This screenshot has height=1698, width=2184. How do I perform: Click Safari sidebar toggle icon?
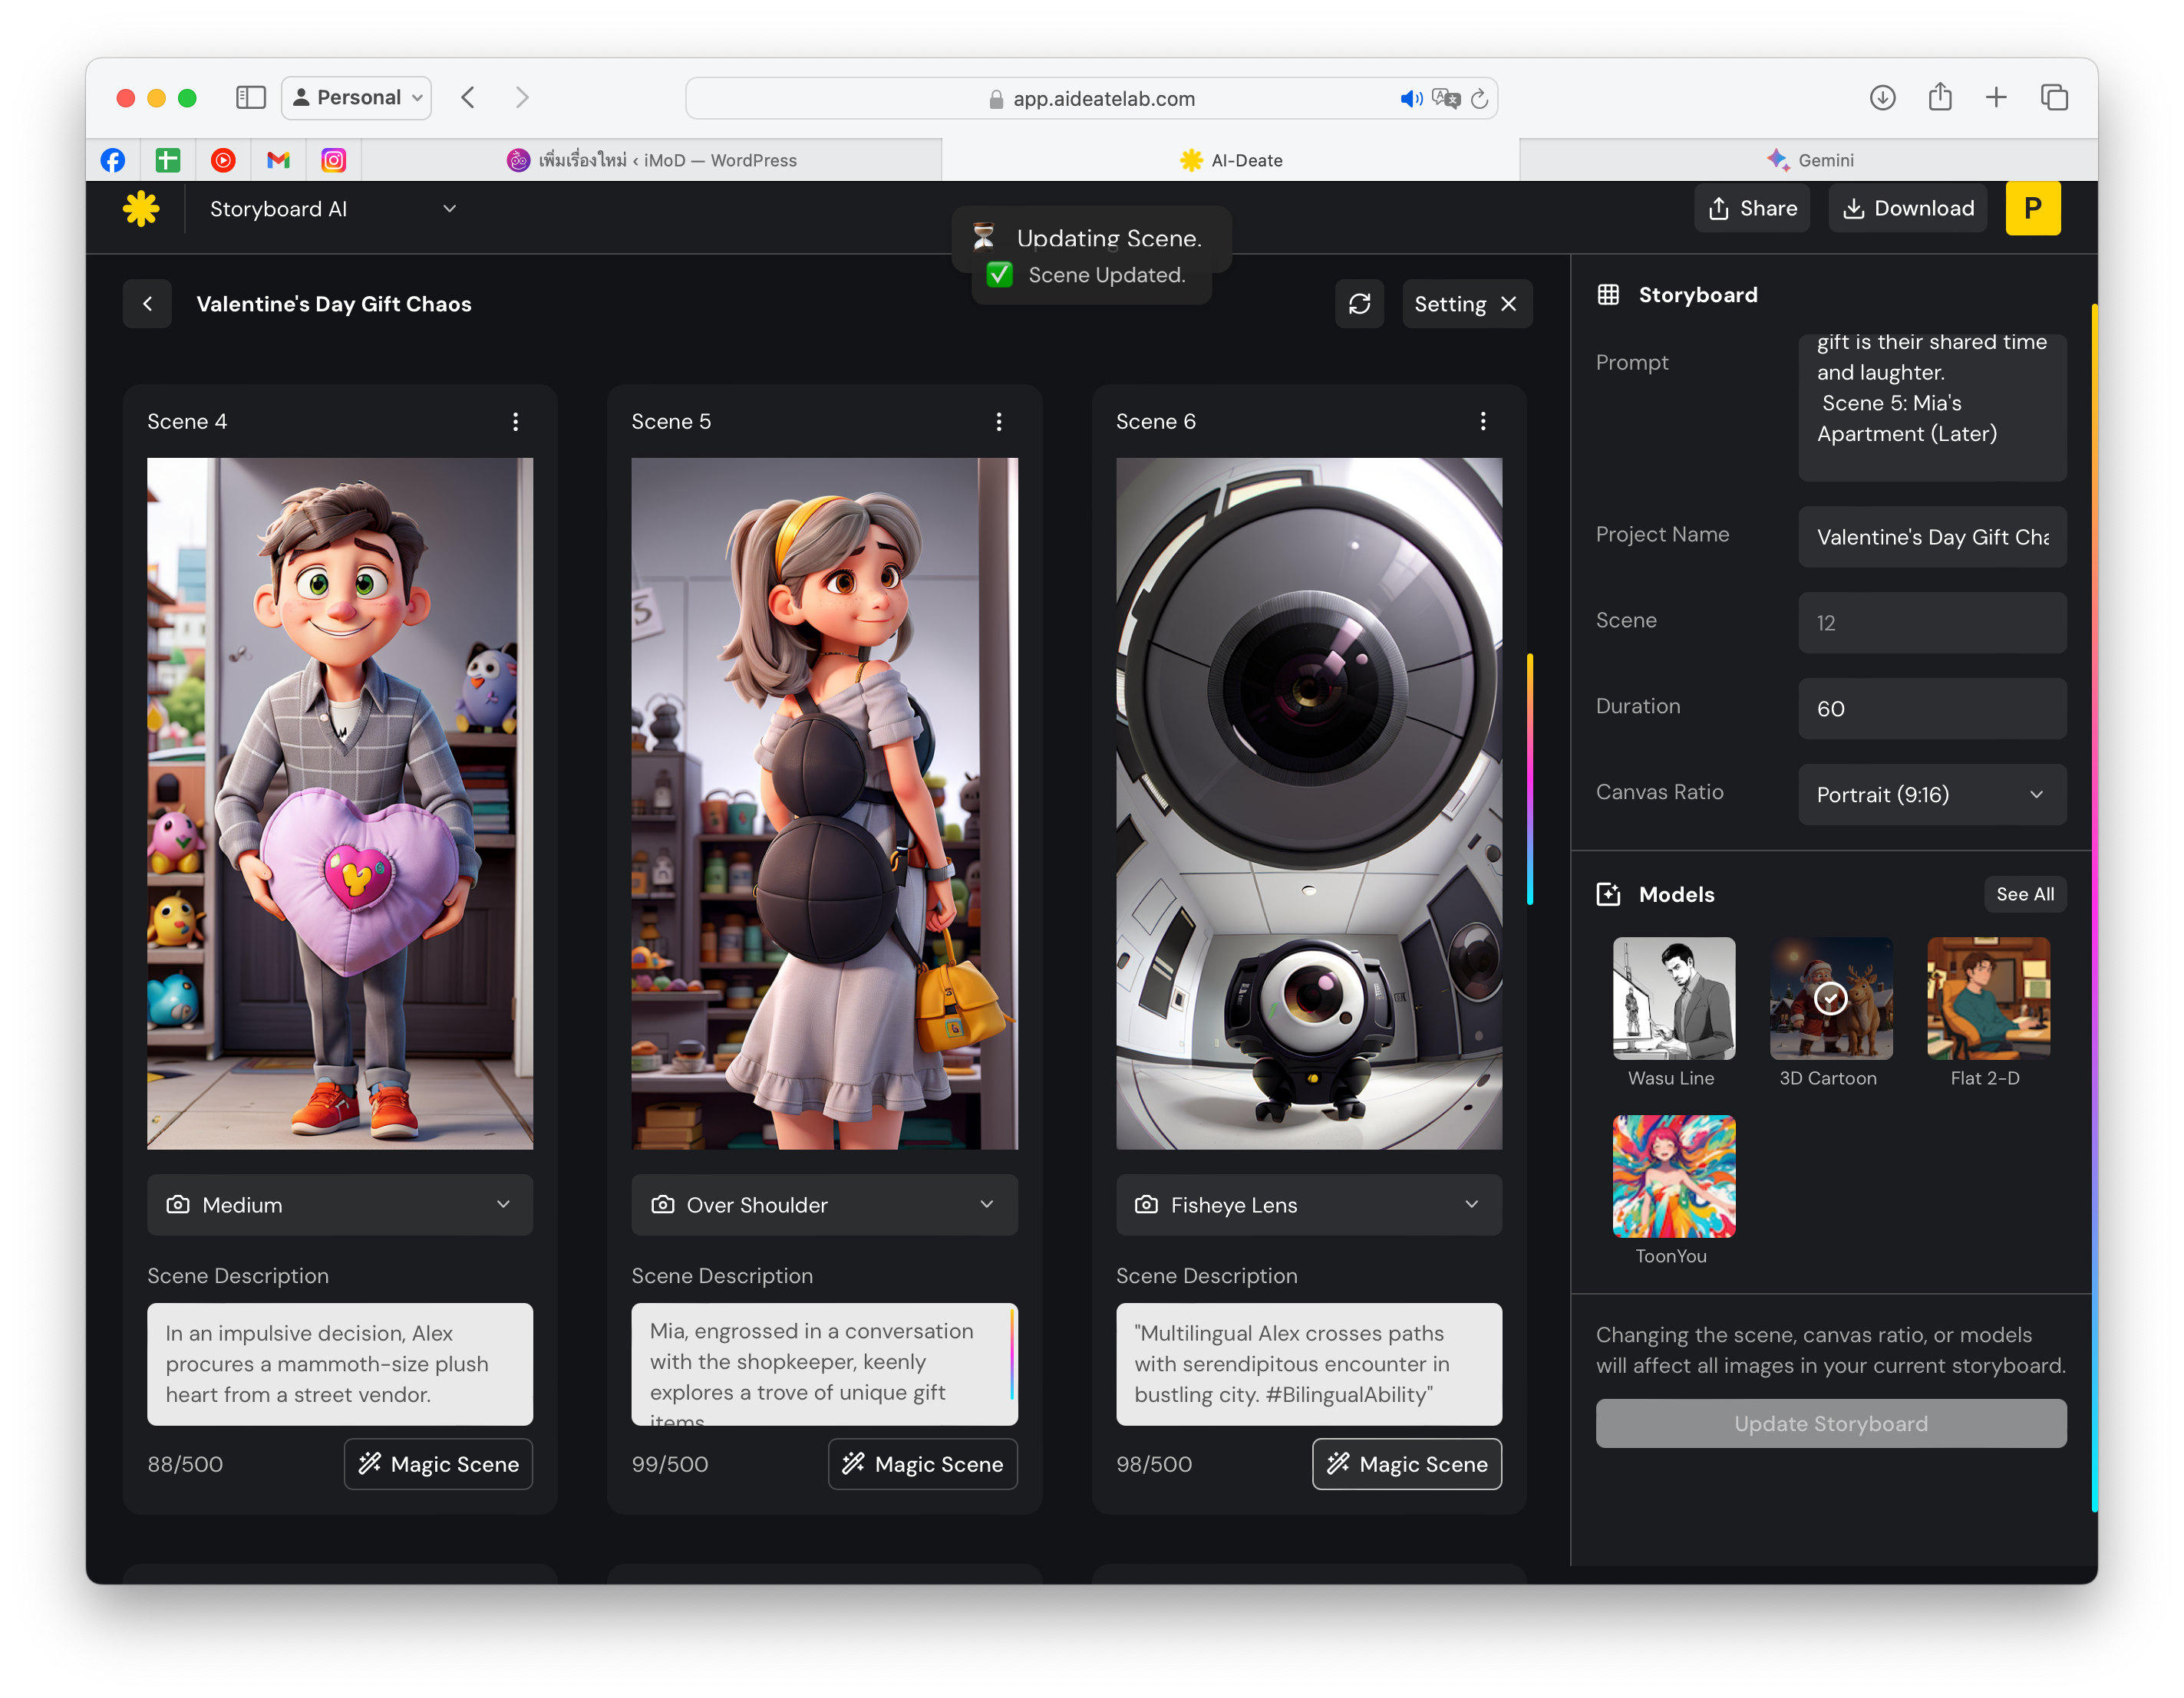(x=250, y=98)
